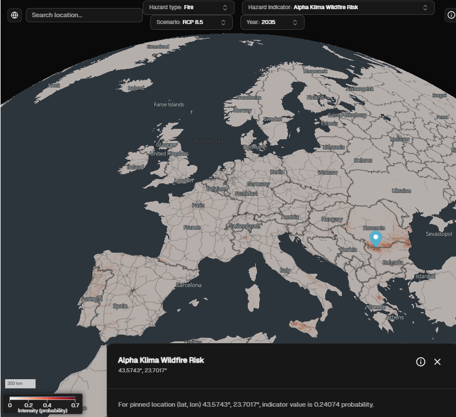Viewport: 456px width, 417px height.
Task: Change the Year 2035 selection
Action: pos(272,22)
